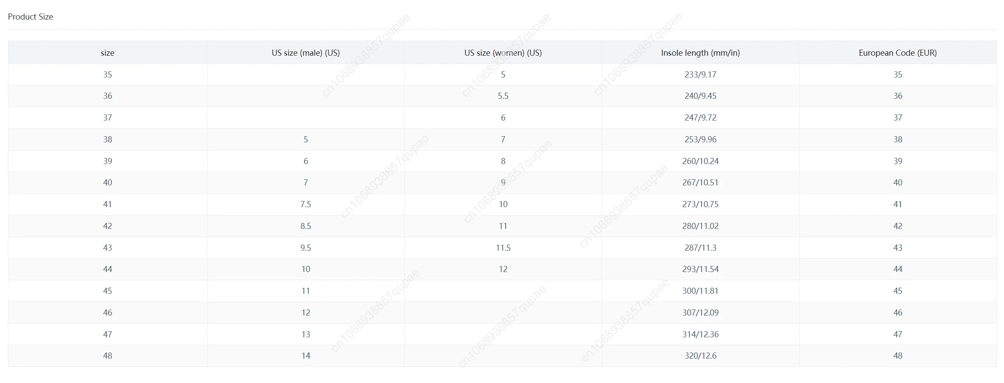Click the 'US size (women) (US)' header
Viewport: 1004px width, 383px height.
[x=503, y=53]
